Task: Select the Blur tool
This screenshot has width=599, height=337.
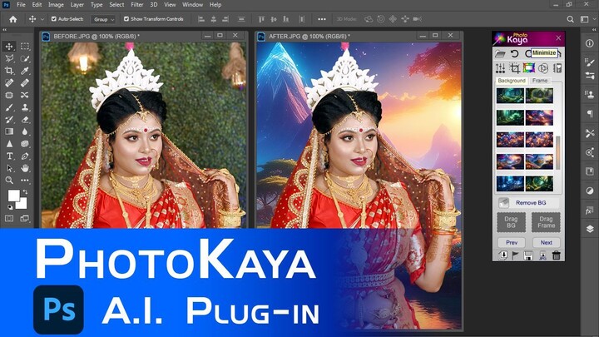Action: [x=25, y=131]
